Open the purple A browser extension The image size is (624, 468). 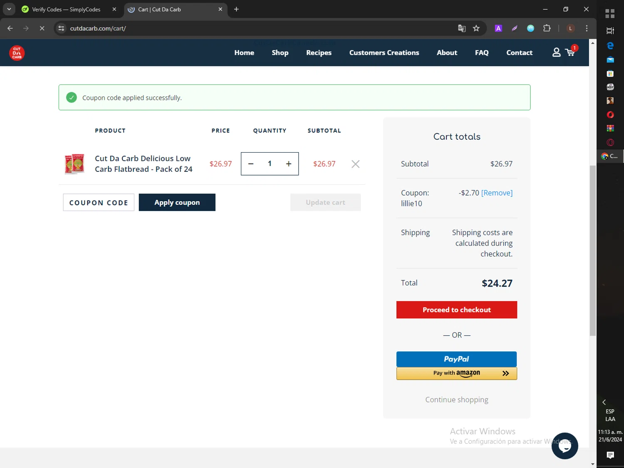pos(498,28)
